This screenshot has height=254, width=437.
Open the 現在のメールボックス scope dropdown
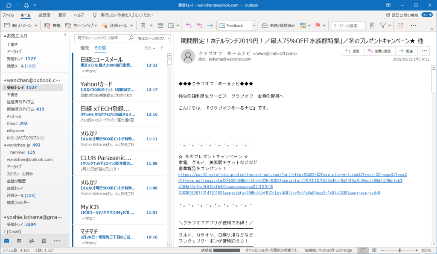154,38
